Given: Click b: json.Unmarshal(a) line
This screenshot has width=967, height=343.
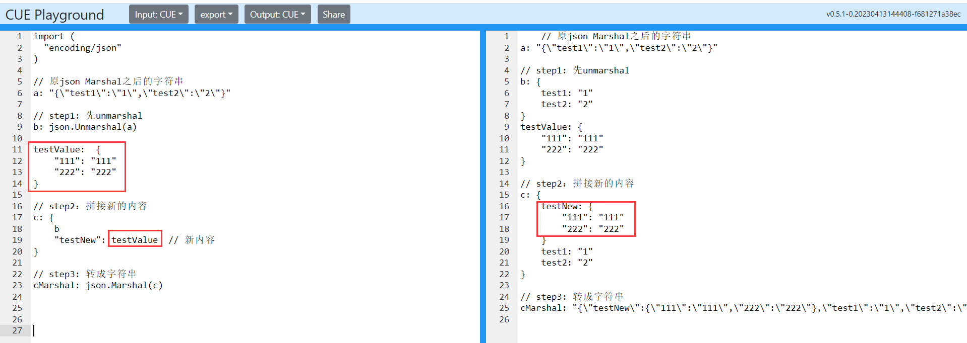Looking at the screenshot, I should pos(85,127).
